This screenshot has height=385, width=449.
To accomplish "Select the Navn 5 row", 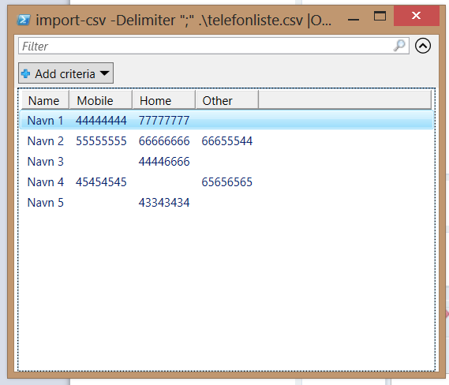I will [226, 203].
